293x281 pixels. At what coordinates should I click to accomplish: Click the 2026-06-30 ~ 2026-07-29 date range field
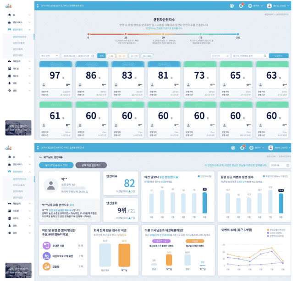click(x=78, y=56)
